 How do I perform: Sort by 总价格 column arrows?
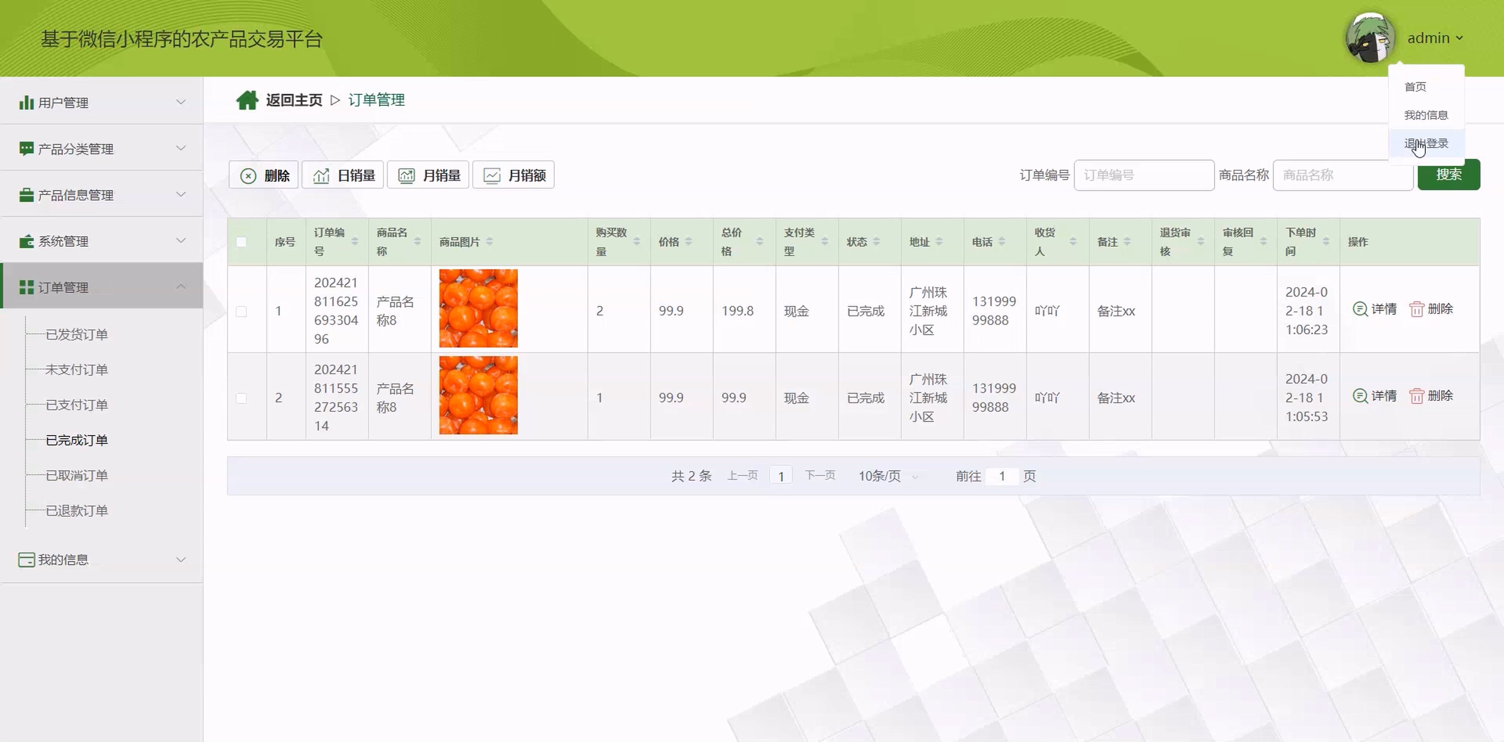click(759, 242)
